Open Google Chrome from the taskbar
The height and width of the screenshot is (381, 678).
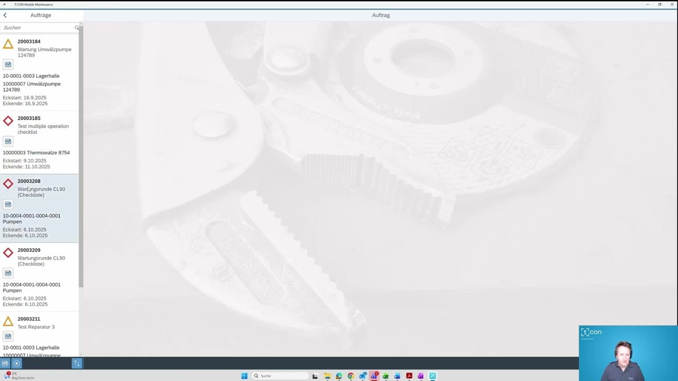coord(351,376)
